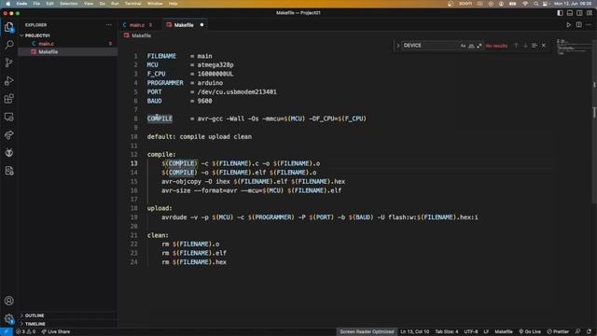Open Customize Layout icon
Viewport: 597px width, 336px height.
tap(590, 12)
